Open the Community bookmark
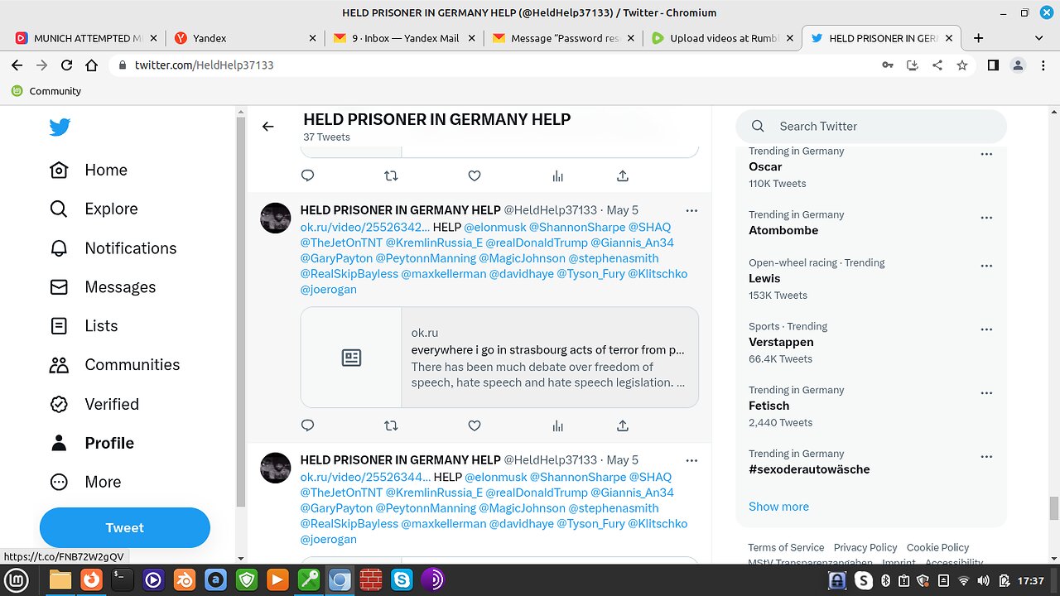 [46, 91]
